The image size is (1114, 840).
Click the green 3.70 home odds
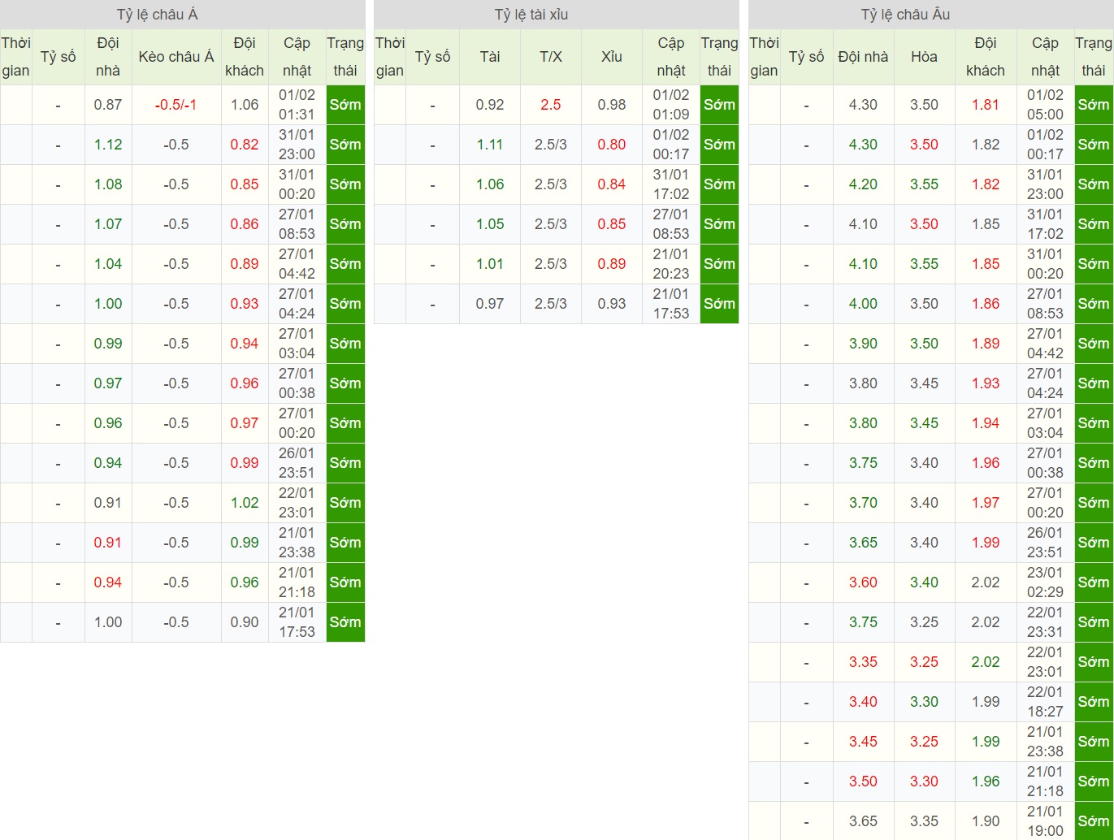pyautogui.click(x=863, y=503)
